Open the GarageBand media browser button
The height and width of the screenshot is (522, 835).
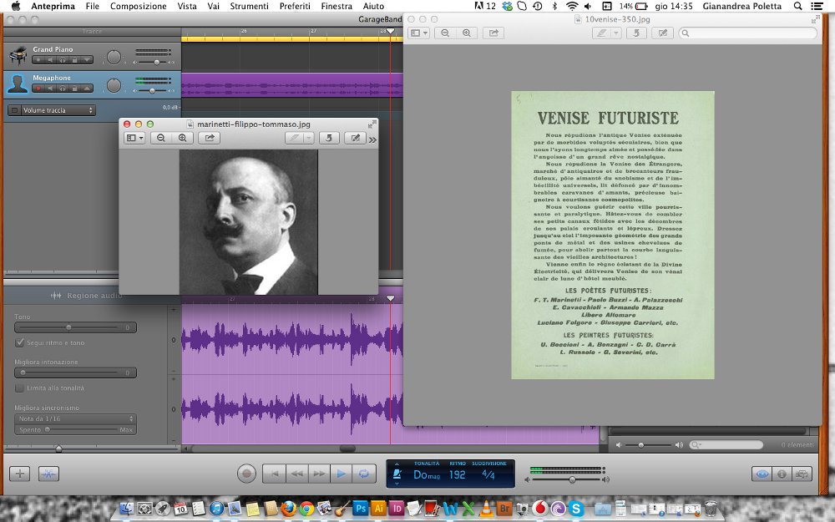(802, 474)
